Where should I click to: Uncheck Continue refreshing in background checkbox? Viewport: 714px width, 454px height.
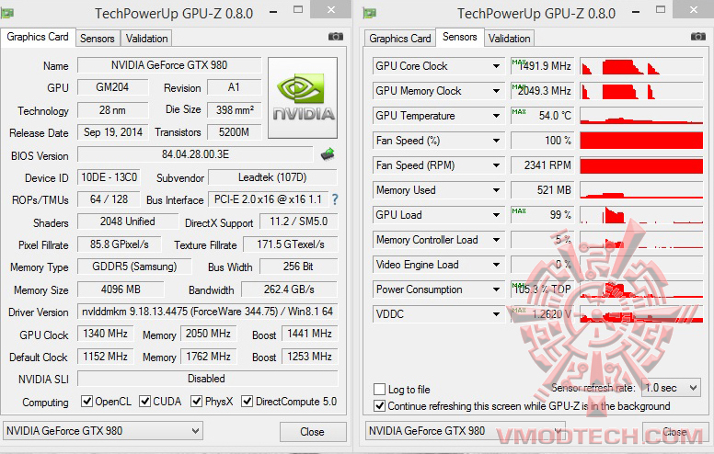coord(379,406)
